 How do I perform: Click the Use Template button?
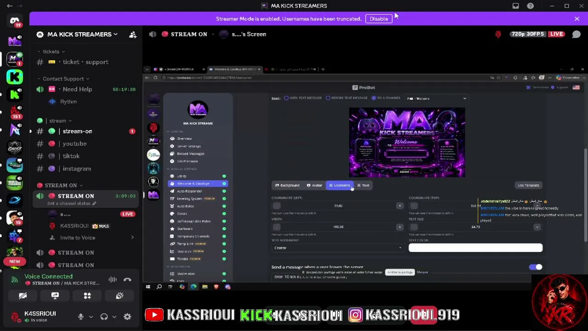click(x=528, y=185)
